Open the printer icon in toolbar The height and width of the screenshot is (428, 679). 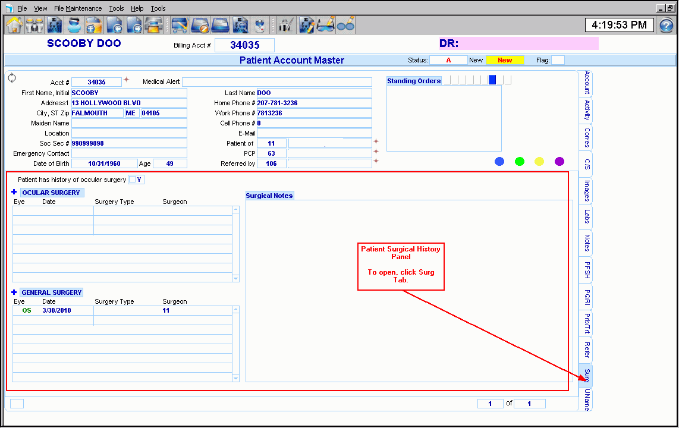coord(155,25)
